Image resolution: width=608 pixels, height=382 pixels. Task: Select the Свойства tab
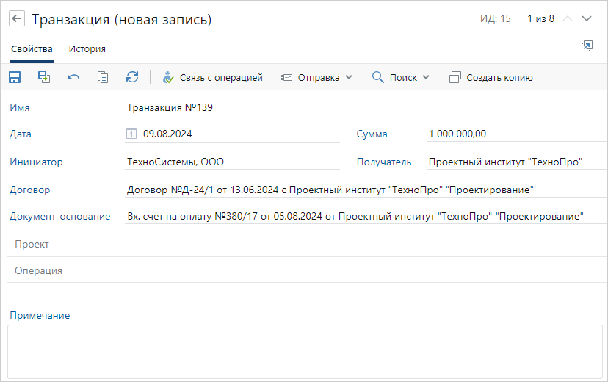[x=32, y=49]
